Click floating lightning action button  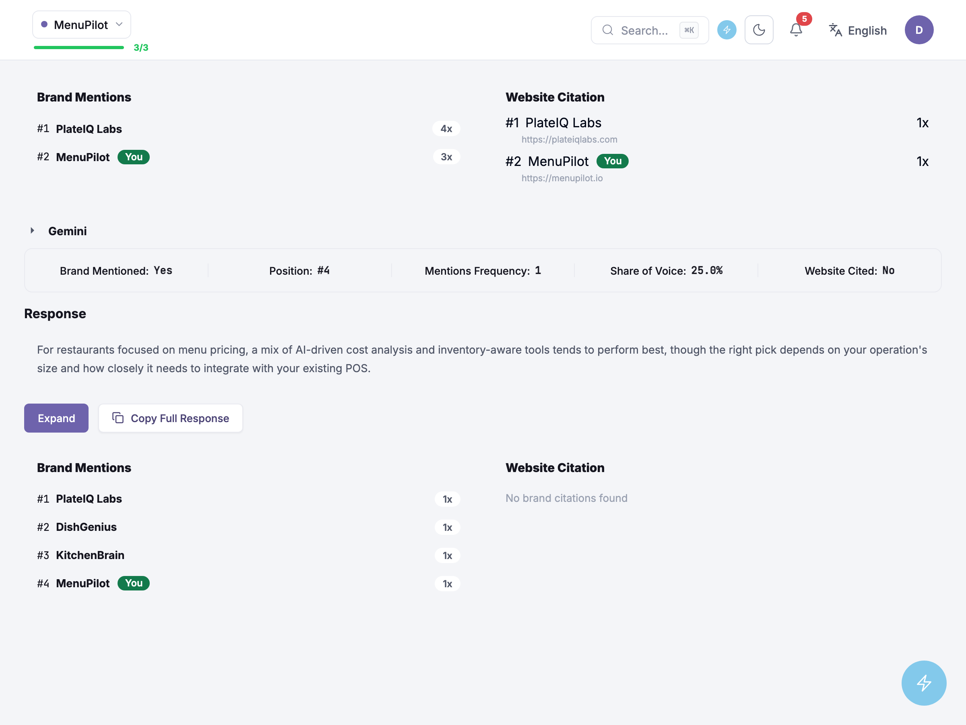pos(924,683)
